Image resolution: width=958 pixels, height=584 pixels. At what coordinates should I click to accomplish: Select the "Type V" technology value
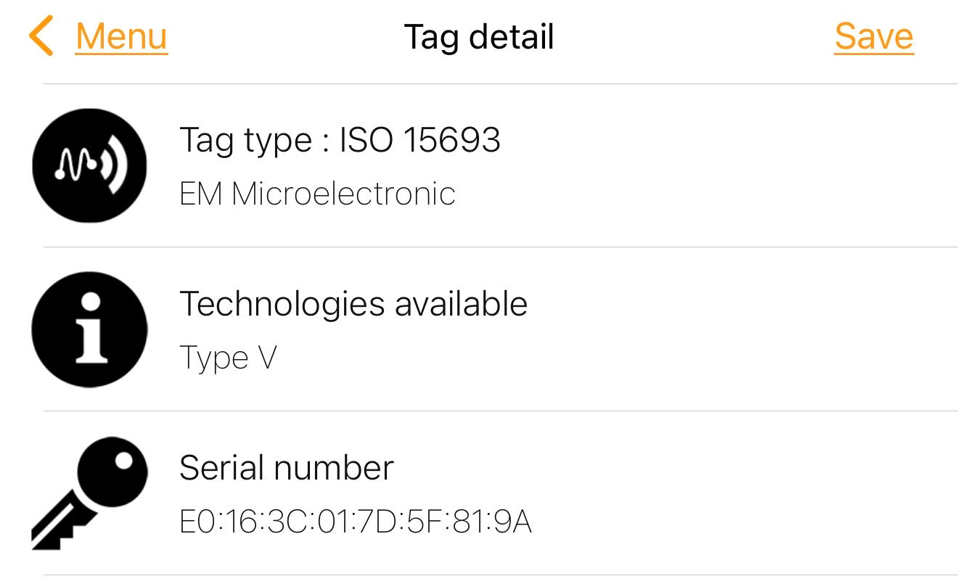tap(228, 358)
